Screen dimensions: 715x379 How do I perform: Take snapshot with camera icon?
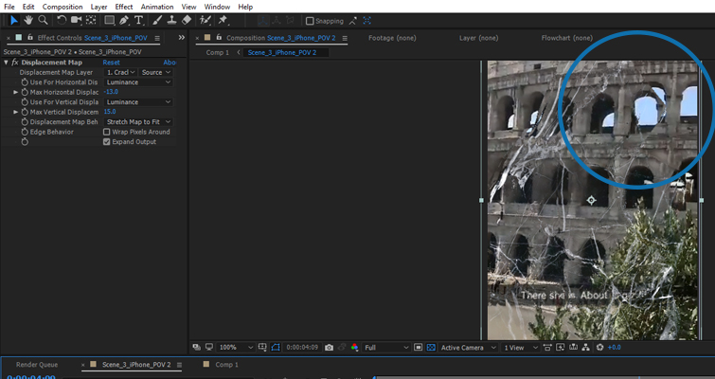pyautogui.click(x=329, y=348)
